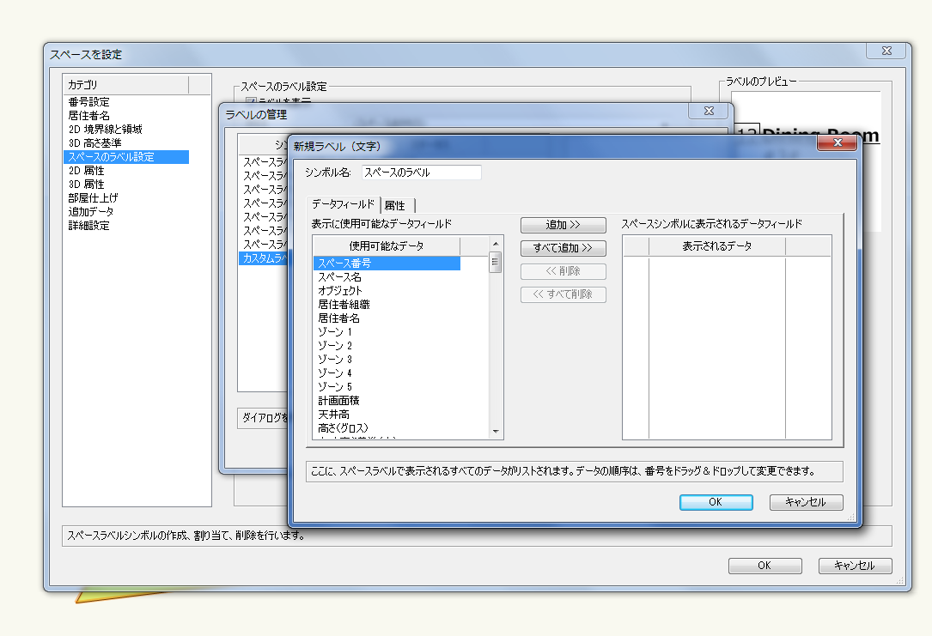Confirm the 新規ラベル dialog with OK

pyautogui.click(x=716, y=502)
